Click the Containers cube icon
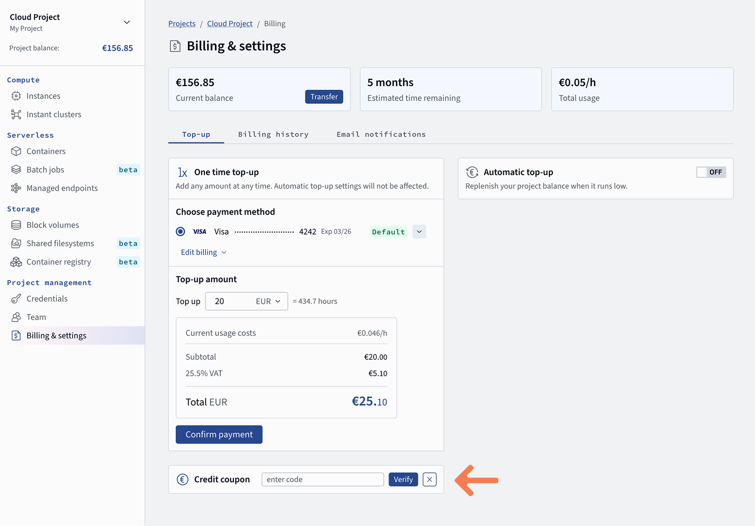This screenshot has width=755, height=526. coord(16,151)
